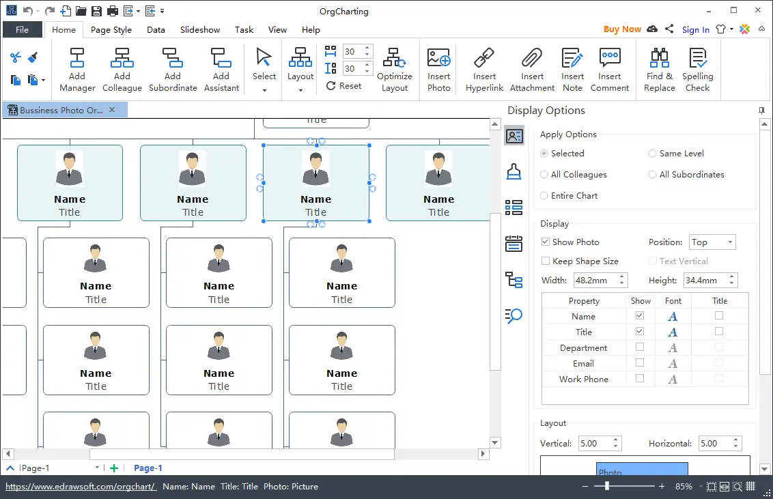Open the edrawsoft.com/orgchart link in status bar
Viewport: 773px width, 499px height.
[x=80, y=486]
